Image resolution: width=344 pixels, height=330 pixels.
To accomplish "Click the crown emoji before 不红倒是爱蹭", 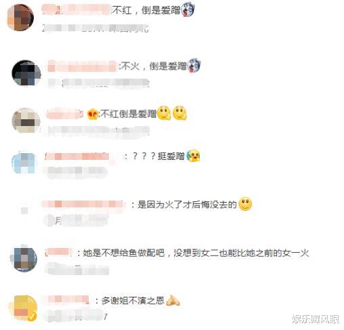I will point(93,114).
